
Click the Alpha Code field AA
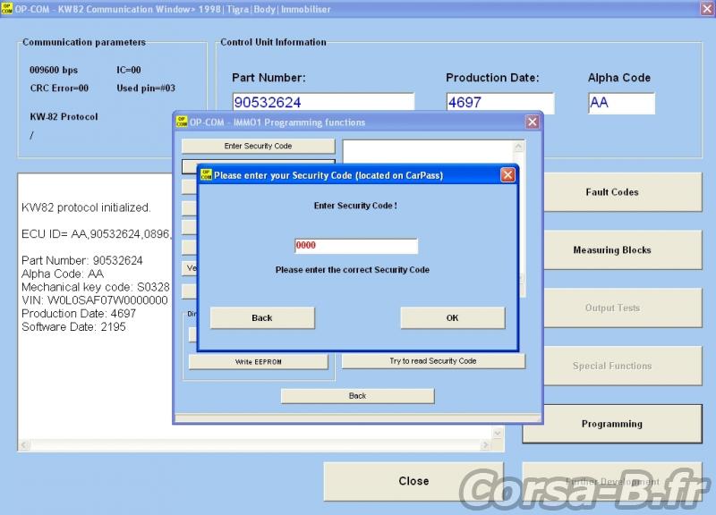coord(621,103)
